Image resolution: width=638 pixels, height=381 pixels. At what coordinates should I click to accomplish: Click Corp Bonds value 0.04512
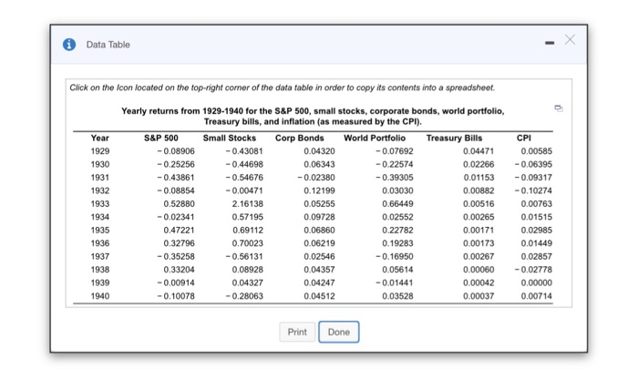319,296
